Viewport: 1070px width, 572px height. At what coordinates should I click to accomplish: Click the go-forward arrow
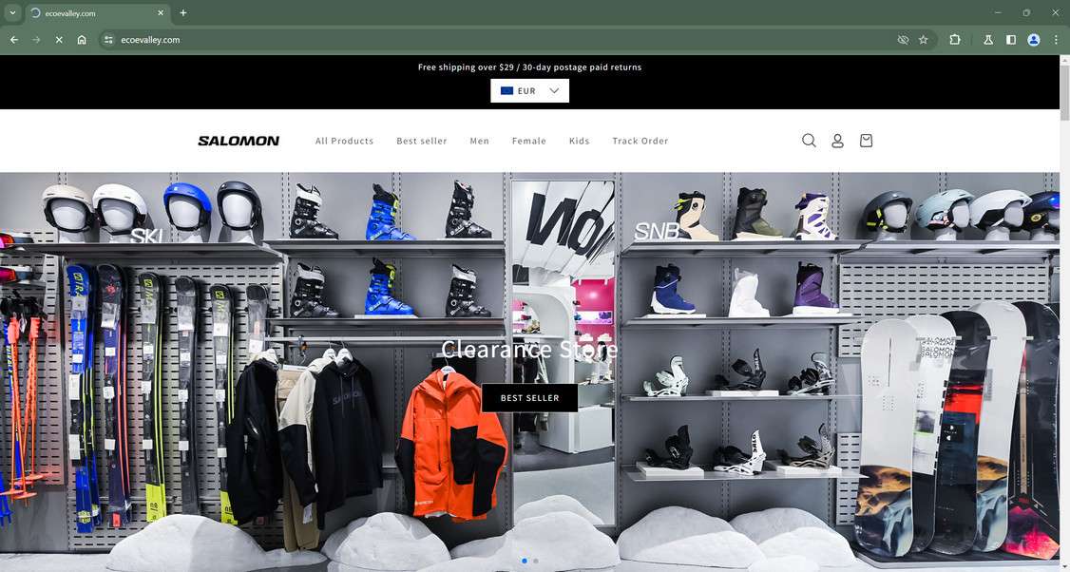coord(36,40)
